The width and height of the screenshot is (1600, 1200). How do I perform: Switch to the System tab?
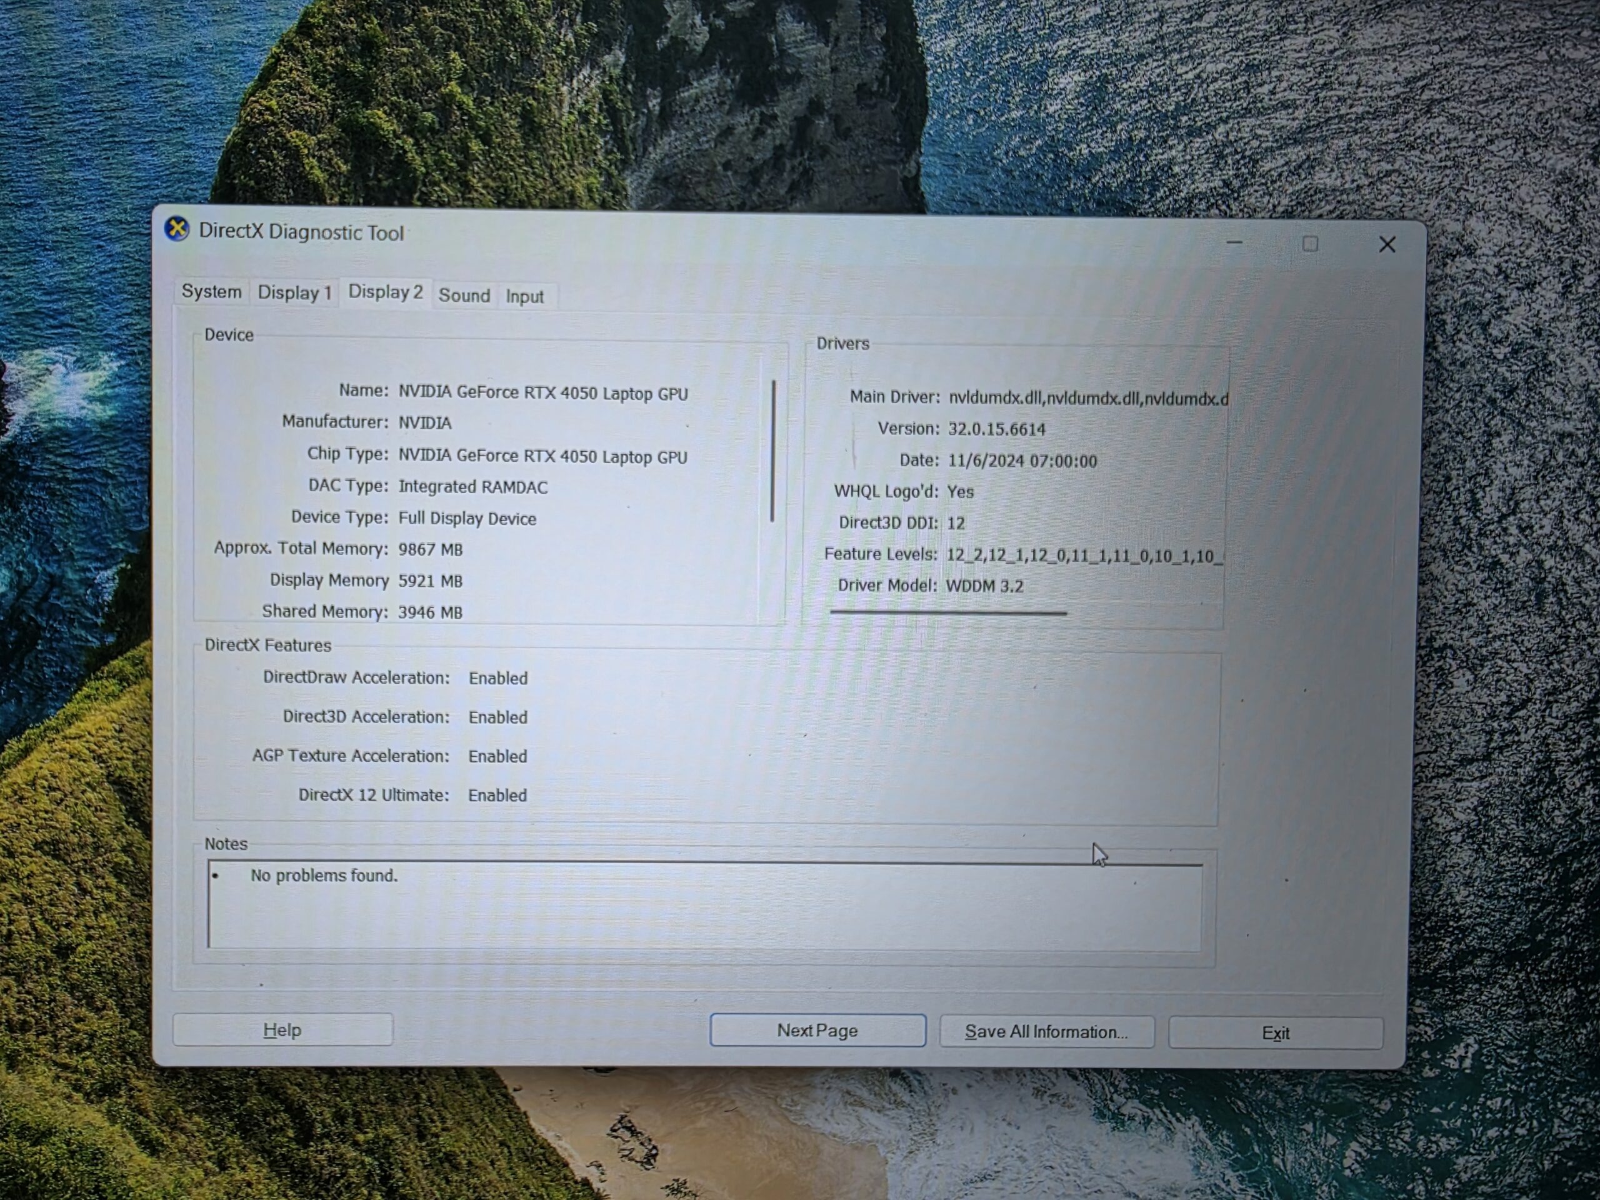point(212,291)
